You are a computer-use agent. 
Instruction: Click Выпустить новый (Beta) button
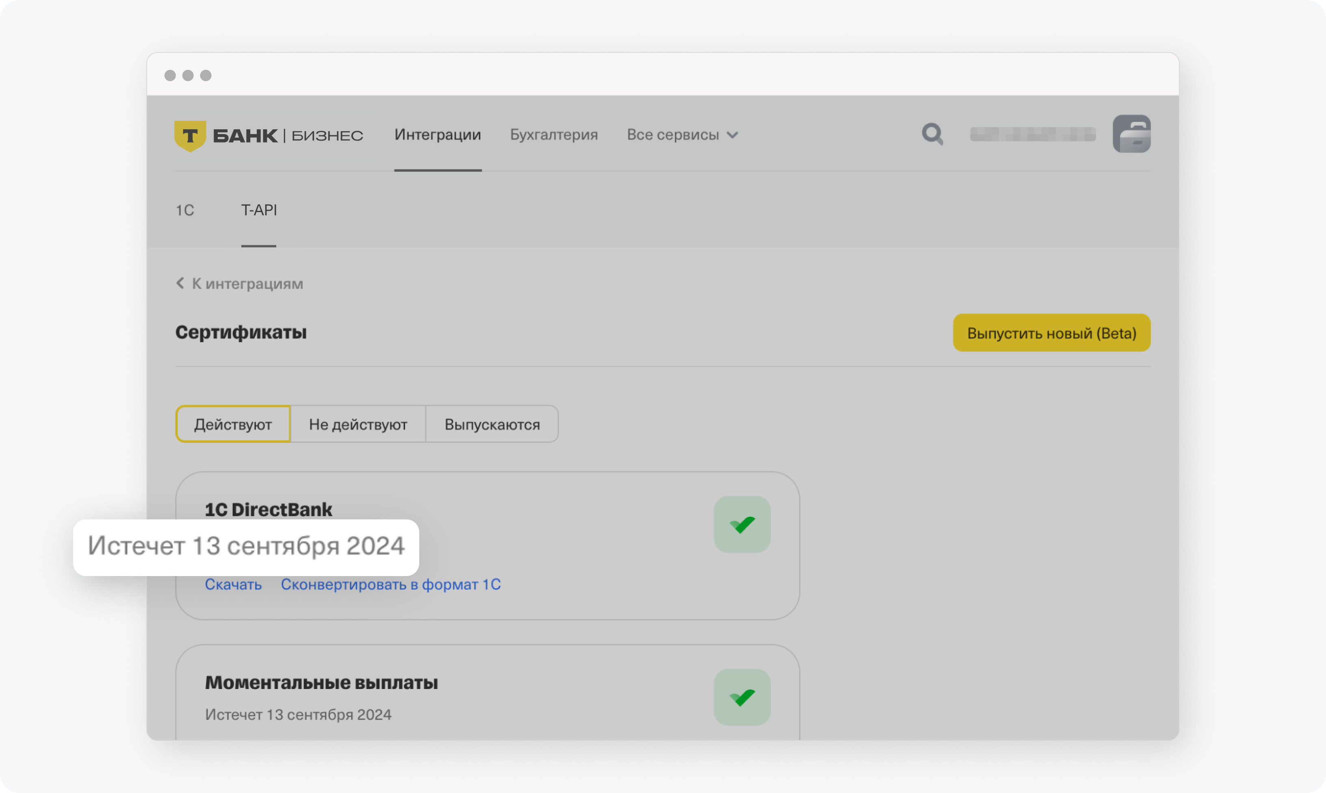click(1051, 333)
